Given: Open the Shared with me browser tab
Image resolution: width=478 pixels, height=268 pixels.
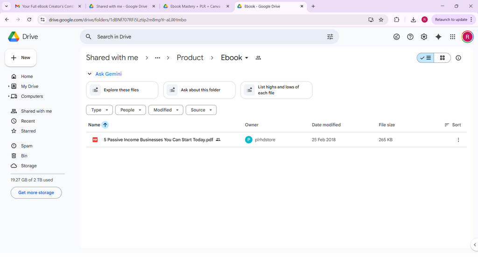Looking at the screenshot, I should (122, 7).
